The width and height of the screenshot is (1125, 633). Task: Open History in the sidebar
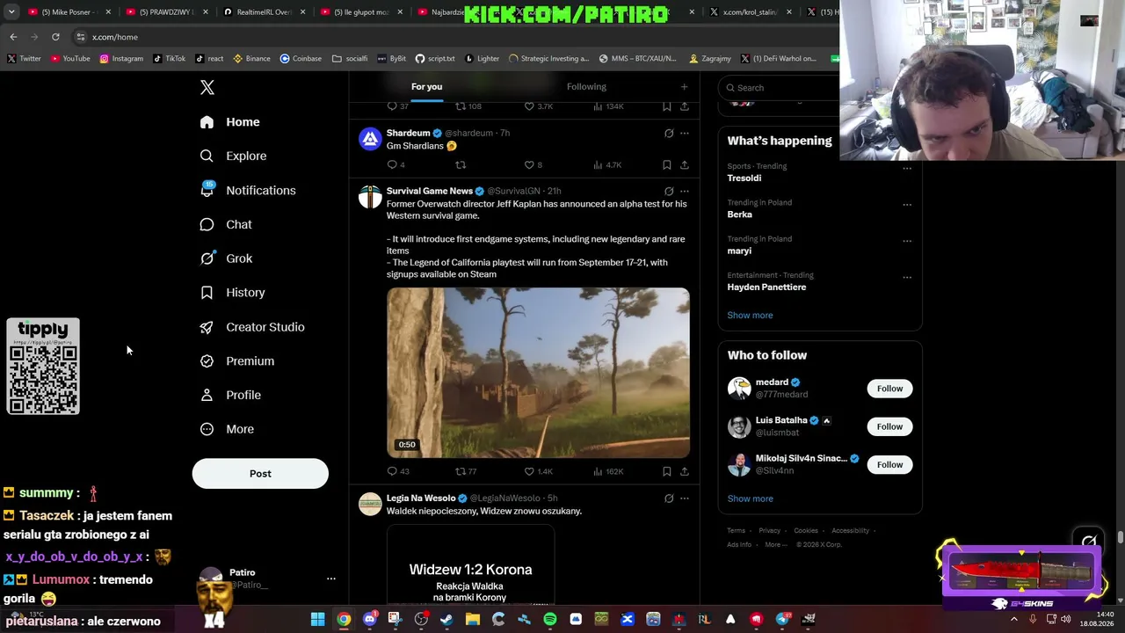pyautogui.click(x=232, y=293)
